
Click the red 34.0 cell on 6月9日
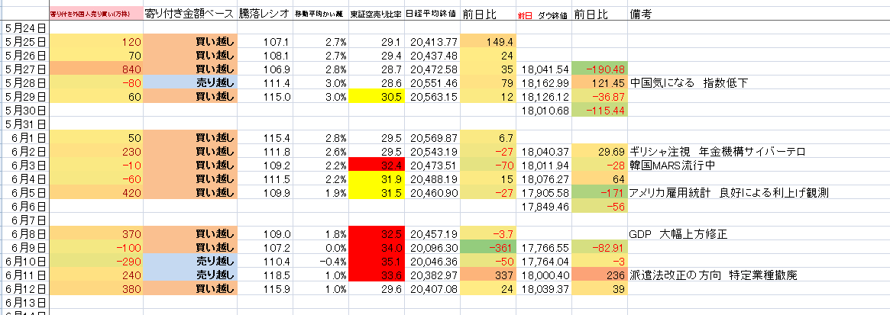(377, 247)
